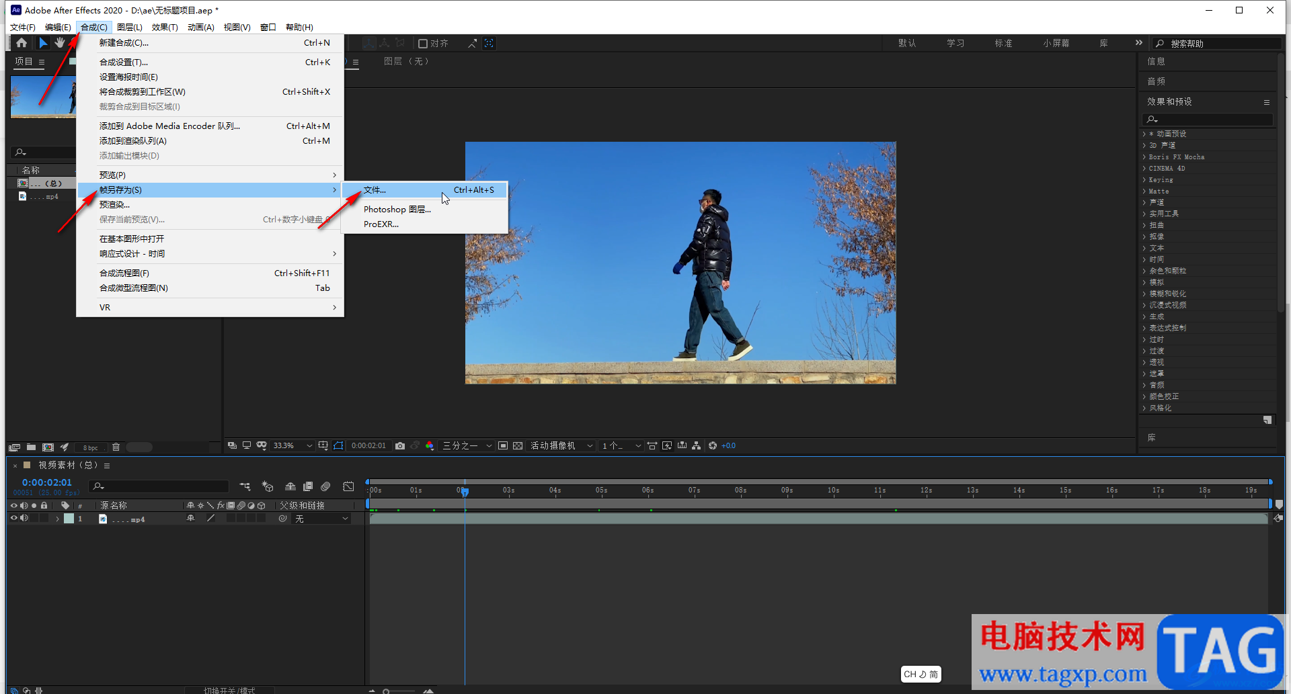This screenshot has height=694, width=1291.
Task: Select 添加到渲染队列(A) menu entry
Action: (210, 140)
